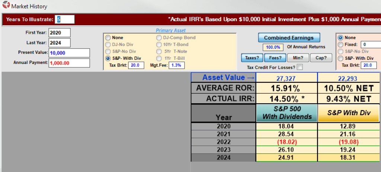The height and width of the screenshot is (172, 381).
Task: Click the Years To Illustrate field
Action: click(65, 19)
